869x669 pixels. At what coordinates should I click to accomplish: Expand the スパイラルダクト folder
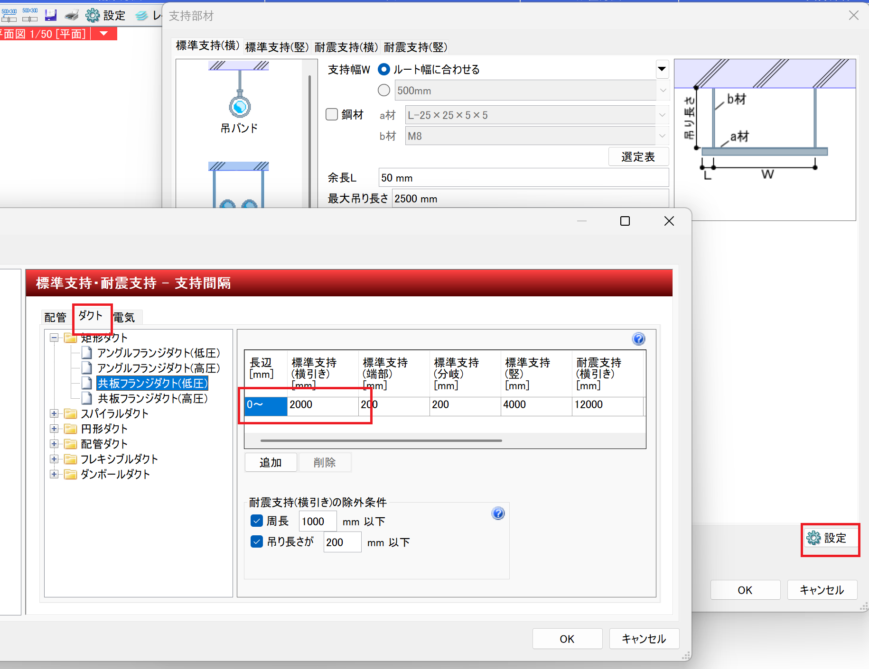(x=54, y=413)
